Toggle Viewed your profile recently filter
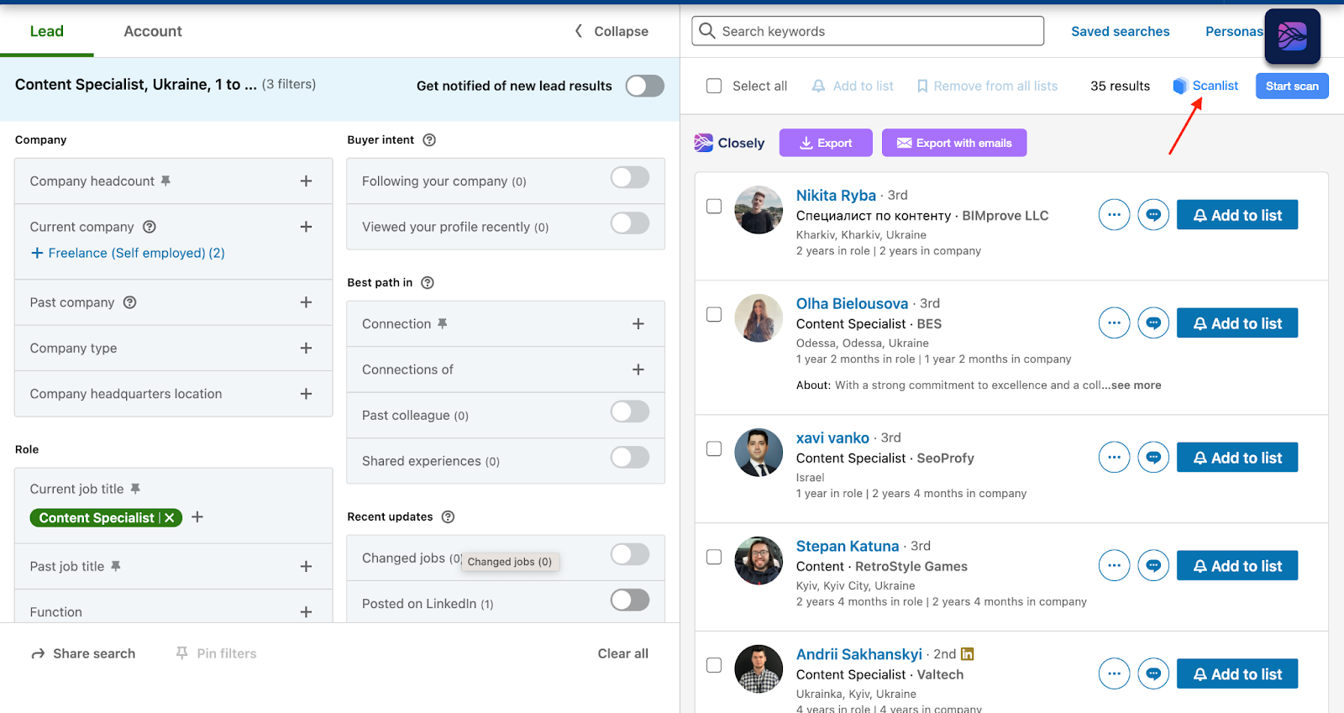1344x713 pixels. pos(630,223)
